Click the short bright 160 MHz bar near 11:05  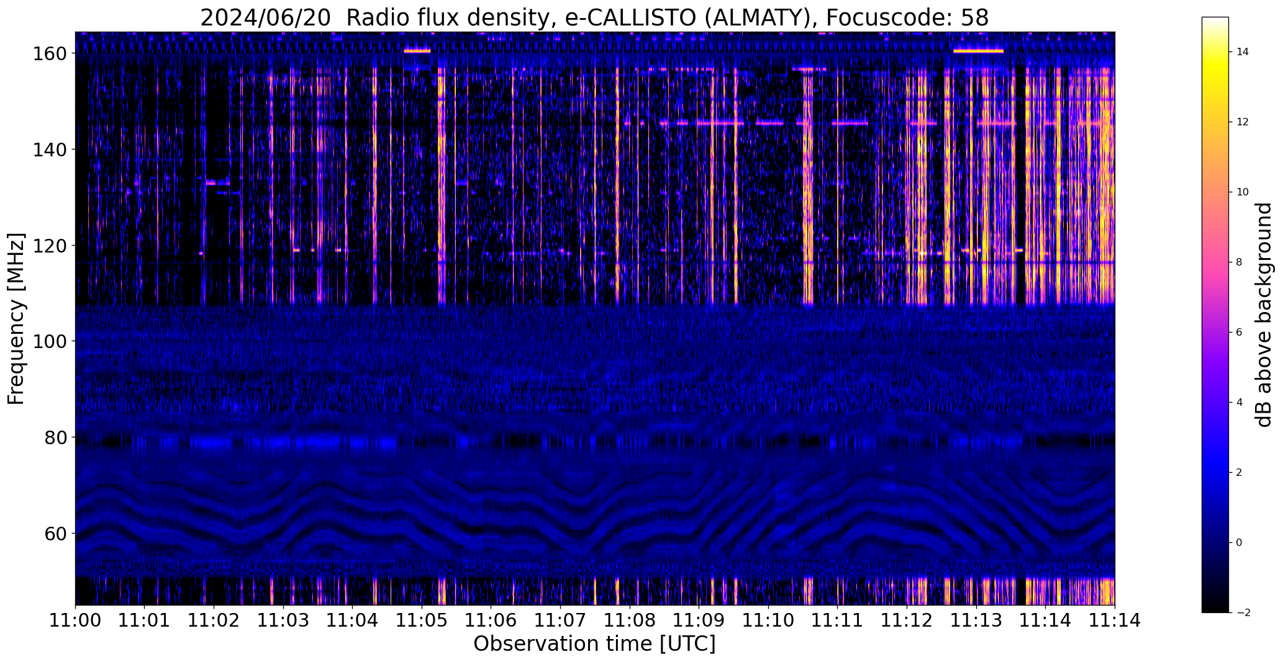click(x=417, y=51)
